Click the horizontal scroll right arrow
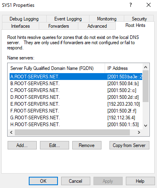Image resolution: width=157 pixels, height=188 pixels. tap(139, 132)
